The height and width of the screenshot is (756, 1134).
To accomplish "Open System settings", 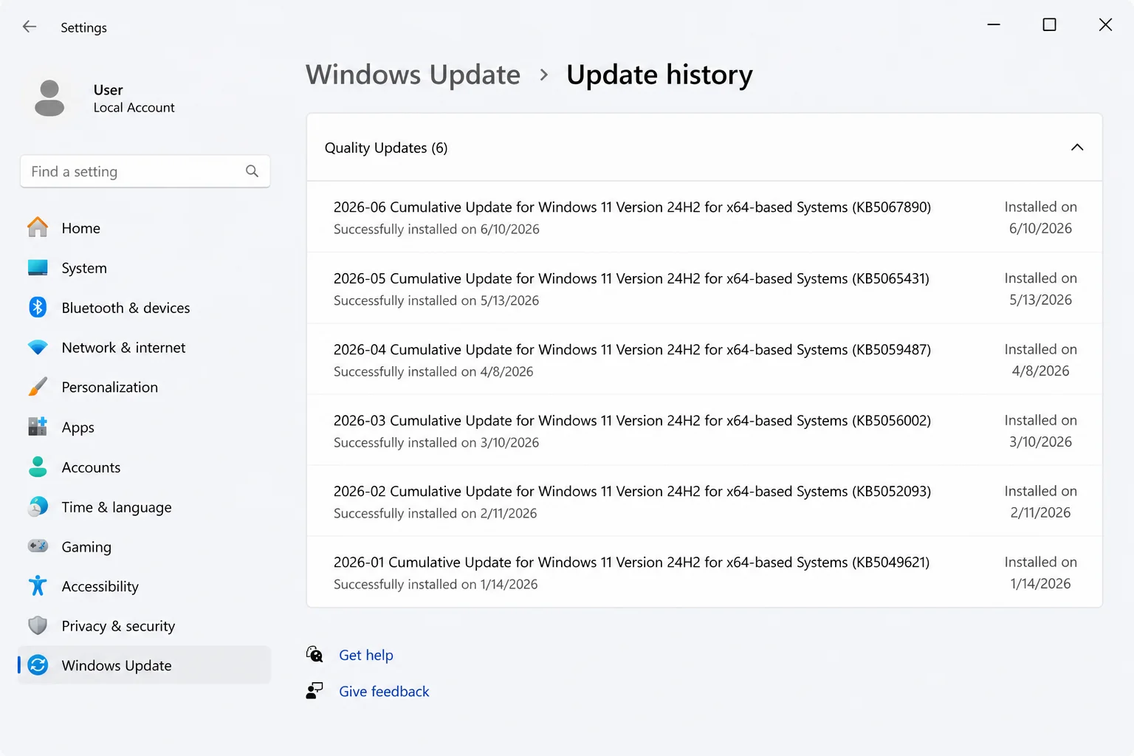I will tap(145, 268).
